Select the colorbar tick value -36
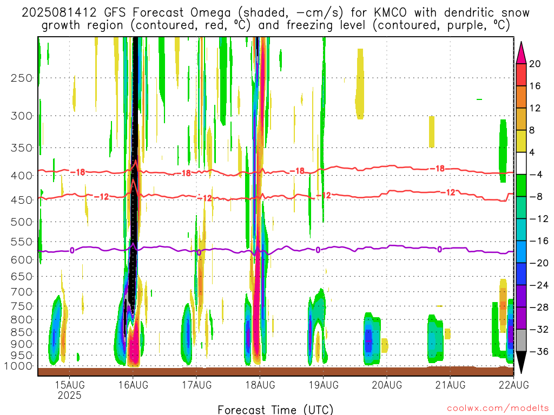The image size is (554, 415). coord(539,351)
